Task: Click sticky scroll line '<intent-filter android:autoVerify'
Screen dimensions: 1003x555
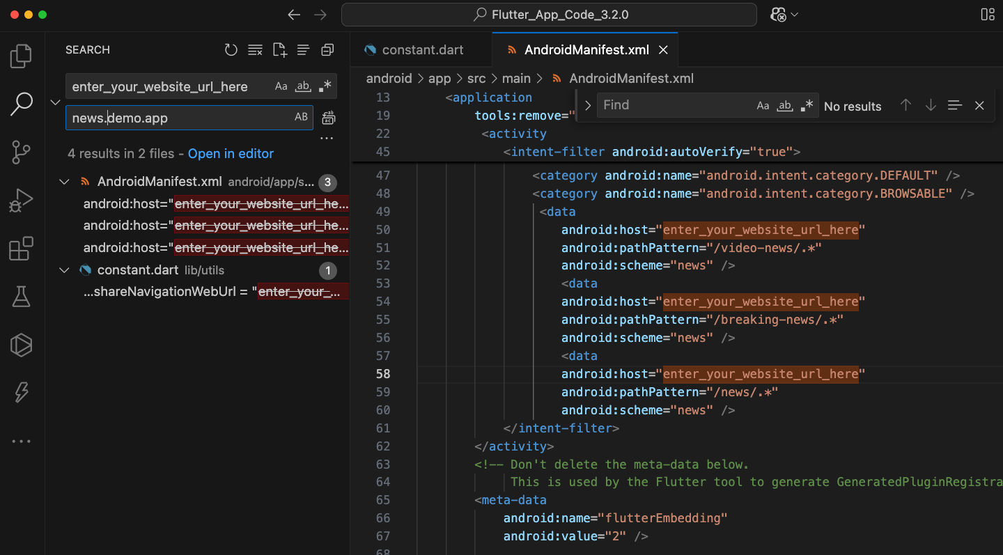Action: click(x=652, y=152)
